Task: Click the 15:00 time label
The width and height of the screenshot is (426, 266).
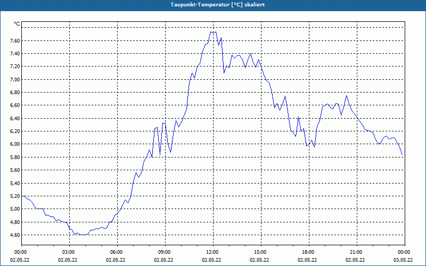Action: click(x=261, y=252)
